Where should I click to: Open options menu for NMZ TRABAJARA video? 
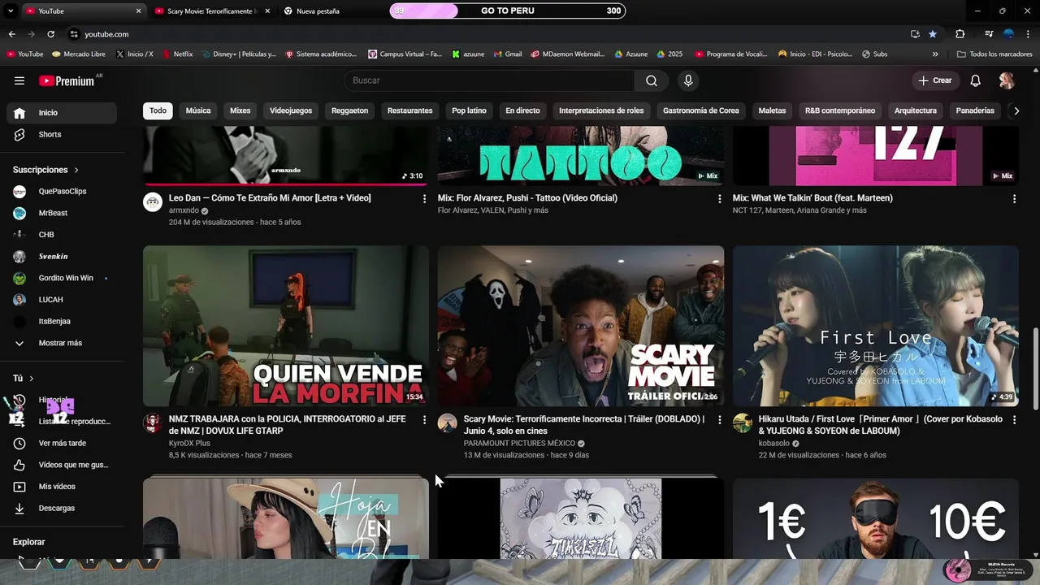(424, 419)
